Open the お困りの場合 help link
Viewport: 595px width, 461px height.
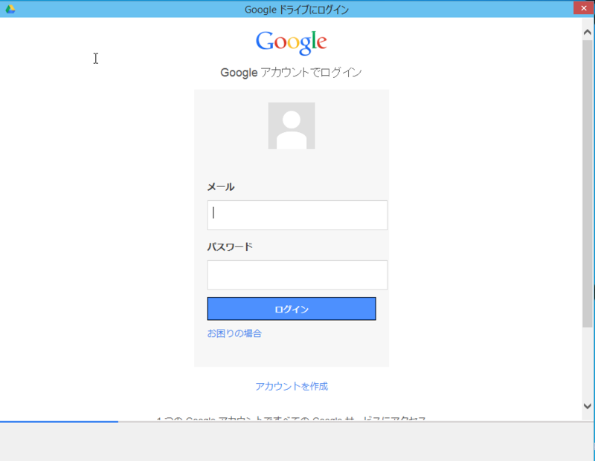(x=234, y=333)
